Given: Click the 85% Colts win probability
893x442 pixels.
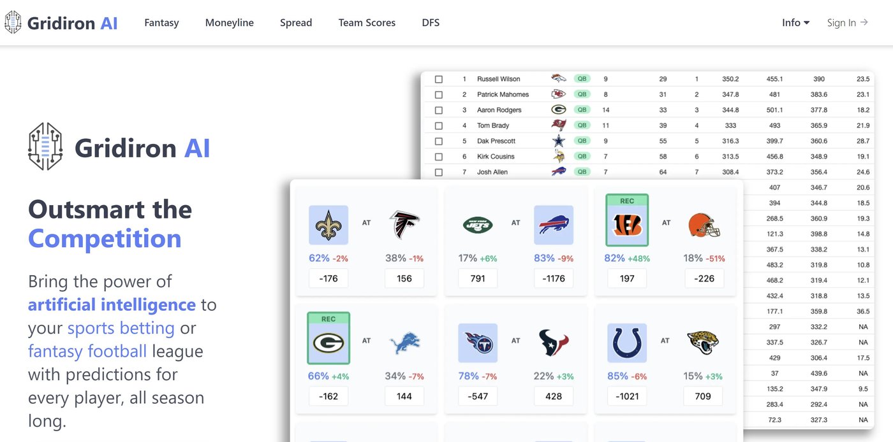Looking at the screenshot, I should point(617,376).
